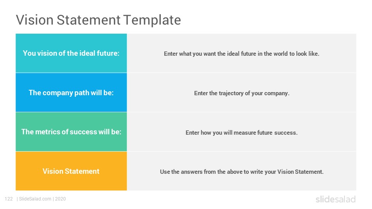The width and height of the screenshot is (372, 209).
Task: Click the green 'The metrics of success will be:' cell
Action: (x=71, y=132)
